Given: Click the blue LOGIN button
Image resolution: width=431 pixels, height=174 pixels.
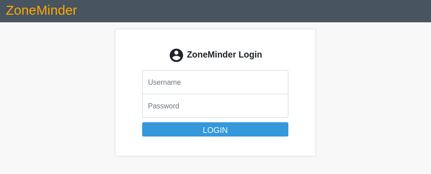Looking at the screenshot, I should 215,129.
